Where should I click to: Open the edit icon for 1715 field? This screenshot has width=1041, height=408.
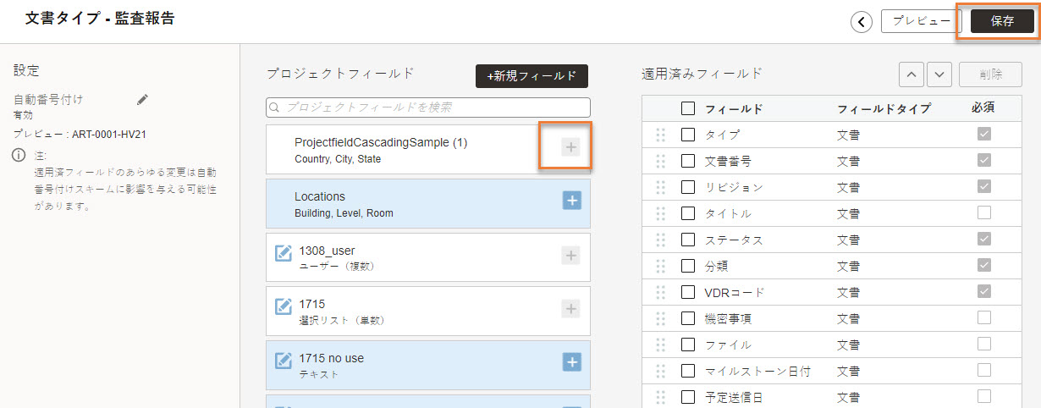coord(284,307)
